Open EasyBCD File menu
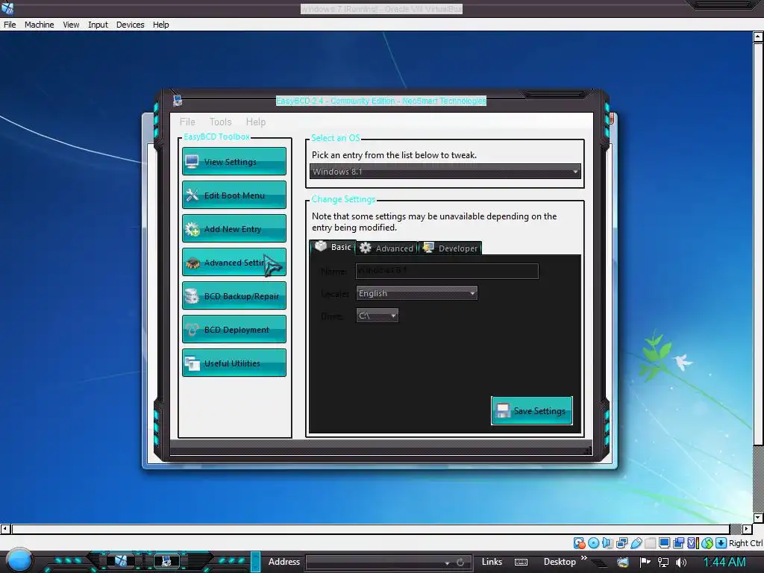 pyautogui.click(x=187, y=122)
